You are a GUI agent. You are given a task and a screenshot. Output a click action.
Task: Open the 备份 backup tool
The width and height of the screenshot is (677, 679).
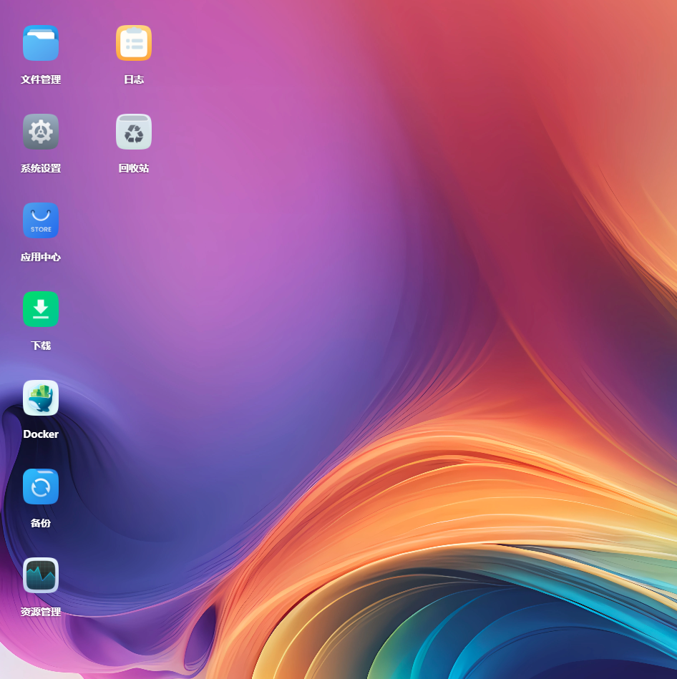[41, 487]
